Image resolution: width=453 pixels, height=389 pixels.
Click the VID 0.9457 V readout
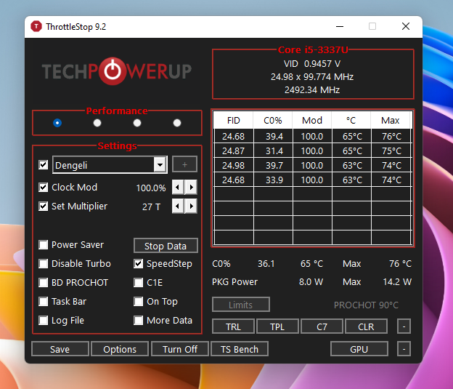click(x=312, y=64)
